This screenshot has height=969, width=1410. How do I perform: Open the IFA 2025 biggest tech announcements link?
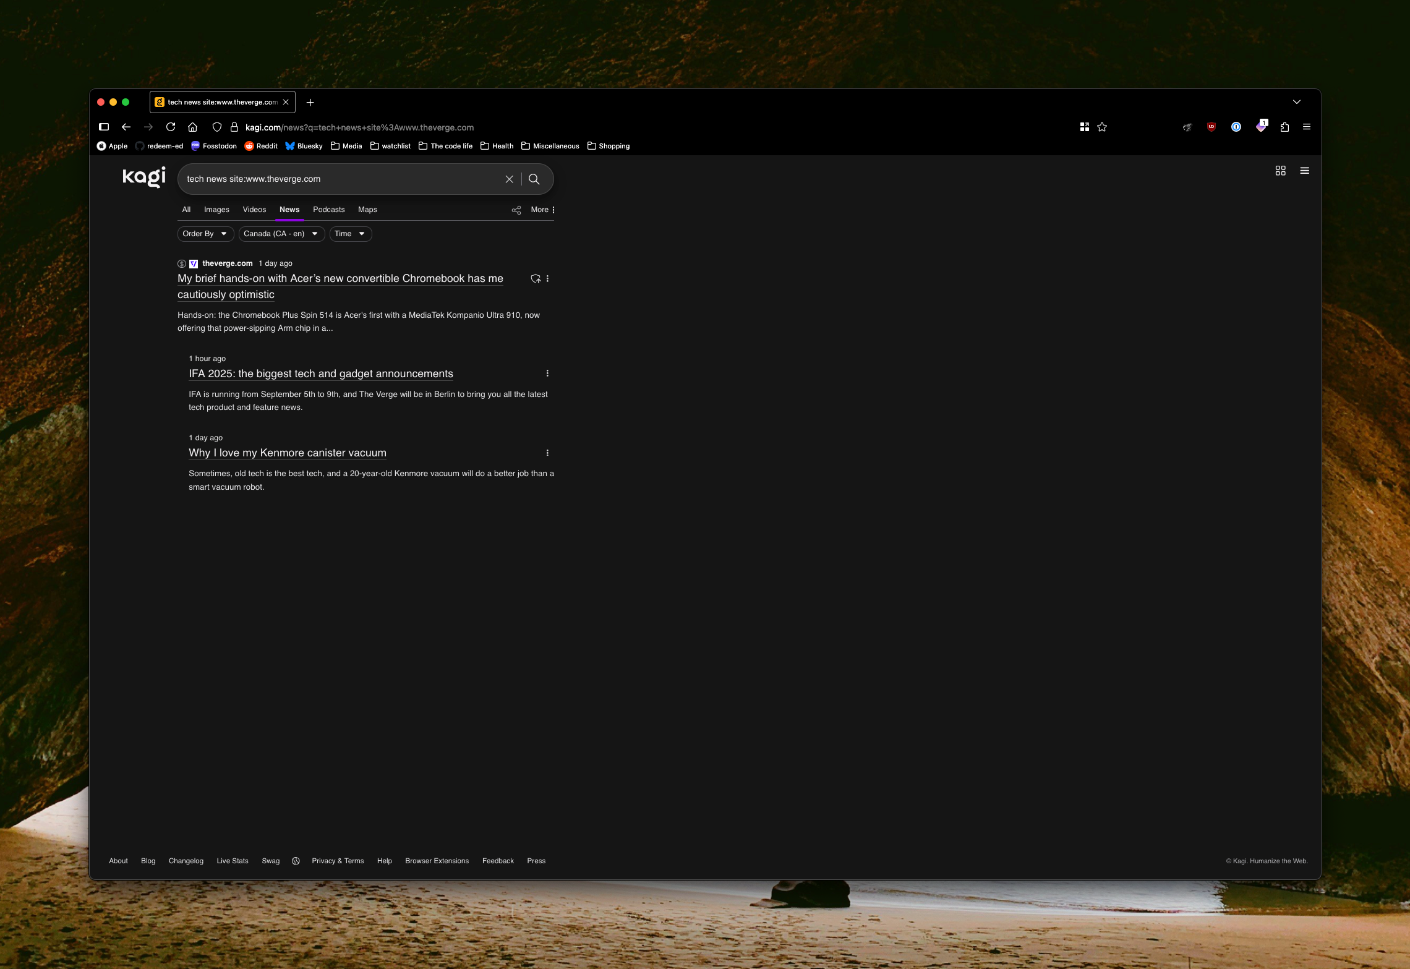[320, 374]
